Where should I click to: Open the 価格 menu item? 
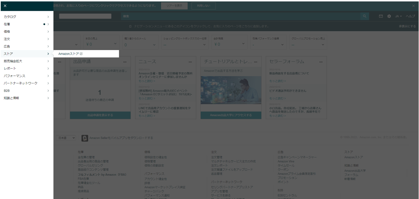[x=27, y=31]
